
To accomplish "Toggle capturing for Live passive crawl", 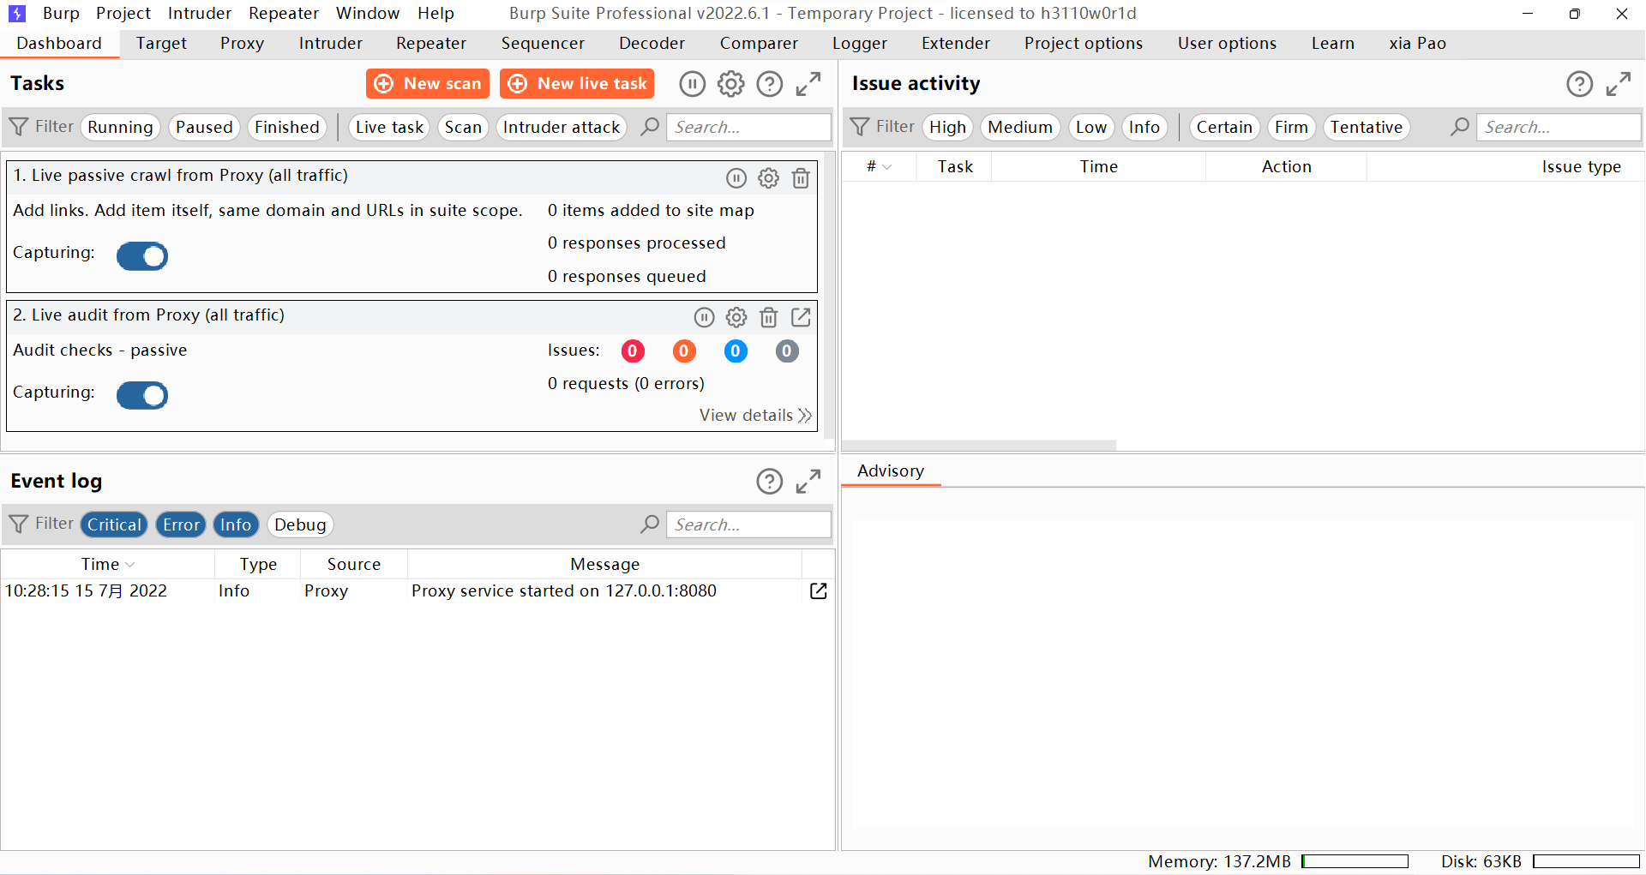I will point(142,256).
